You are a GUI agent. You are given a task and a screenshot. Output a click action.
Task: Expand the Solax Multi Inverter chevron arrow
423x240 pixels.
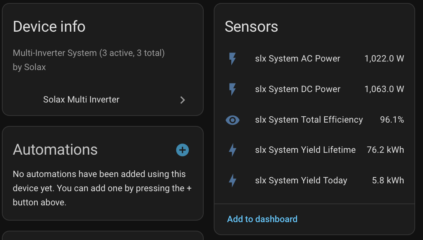point(182,100)
